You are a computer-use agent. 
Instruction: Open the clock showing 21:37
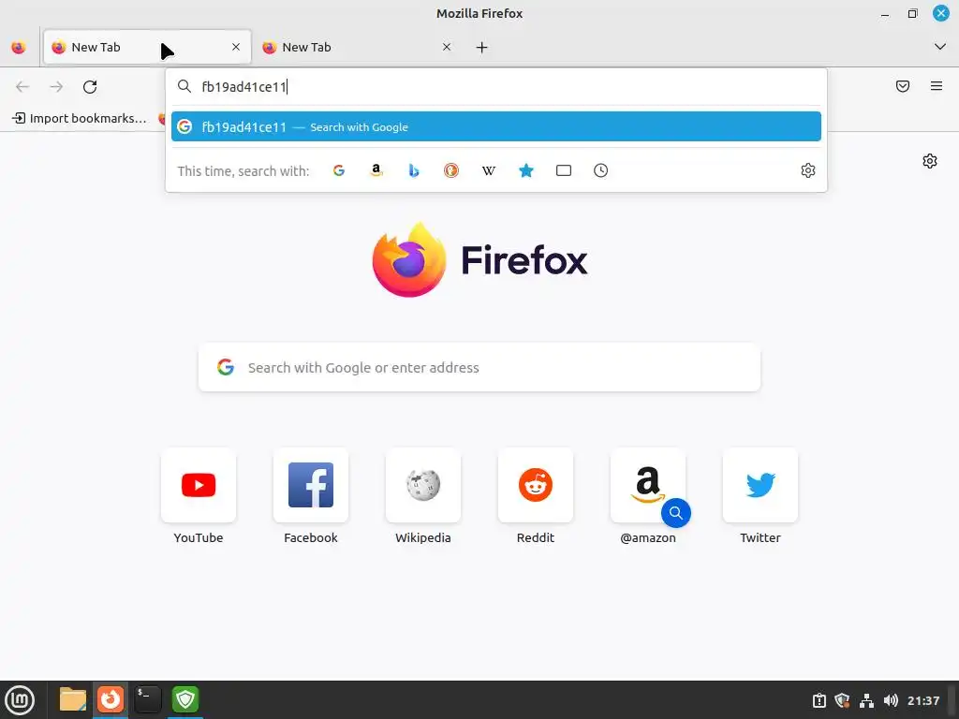tap(922, 700)
